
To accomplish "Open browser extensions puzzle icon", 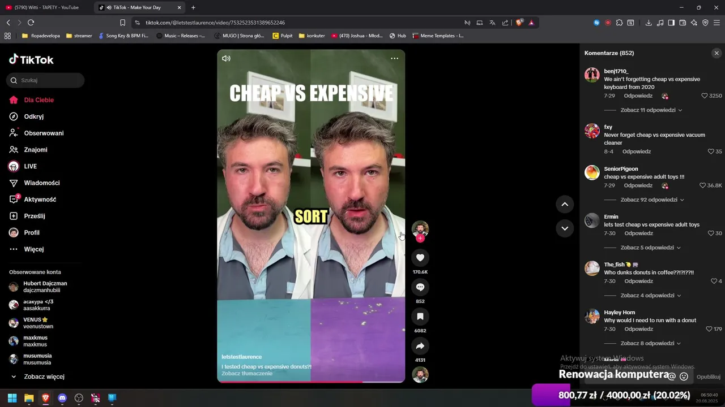I will click(x=619, y=23).
